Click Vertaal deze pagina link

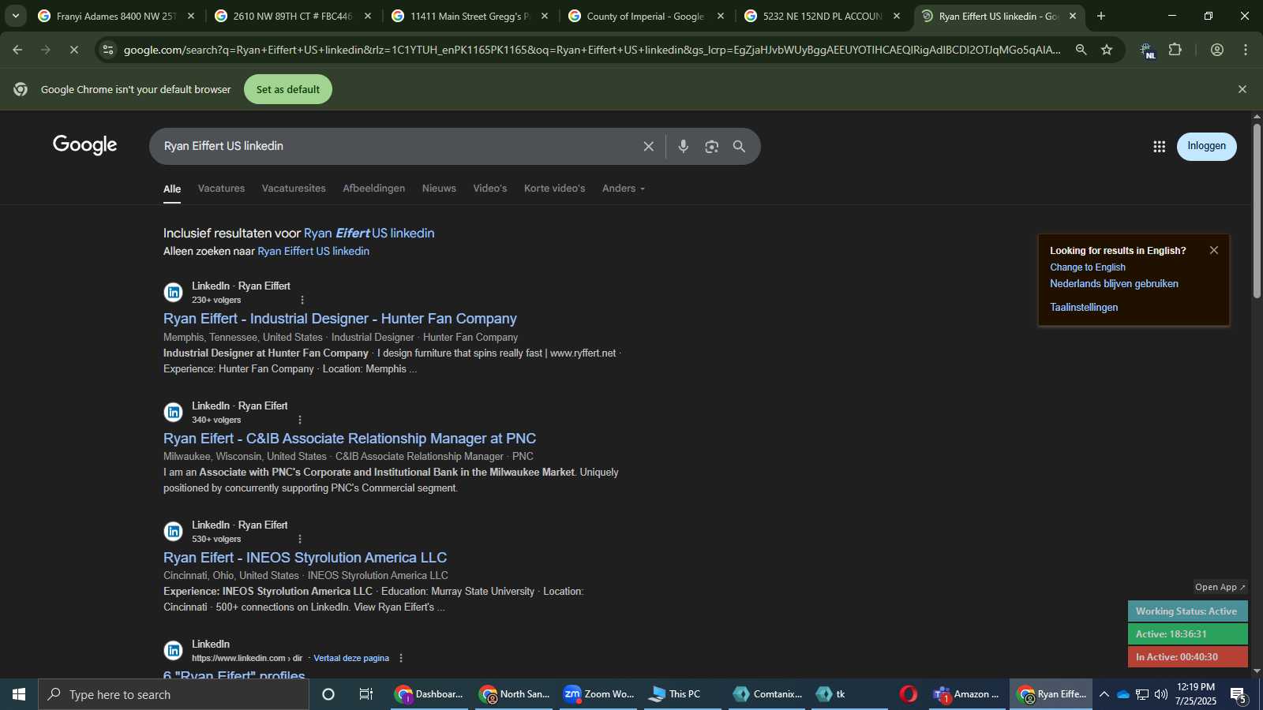click(351, 658)
